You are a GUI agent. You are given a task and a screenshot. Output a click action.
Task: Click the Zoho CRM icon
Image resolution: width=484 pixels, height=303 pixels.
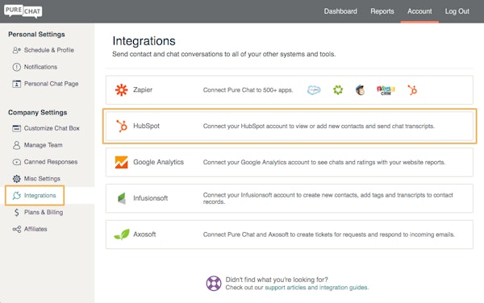[x=386, y=90]
